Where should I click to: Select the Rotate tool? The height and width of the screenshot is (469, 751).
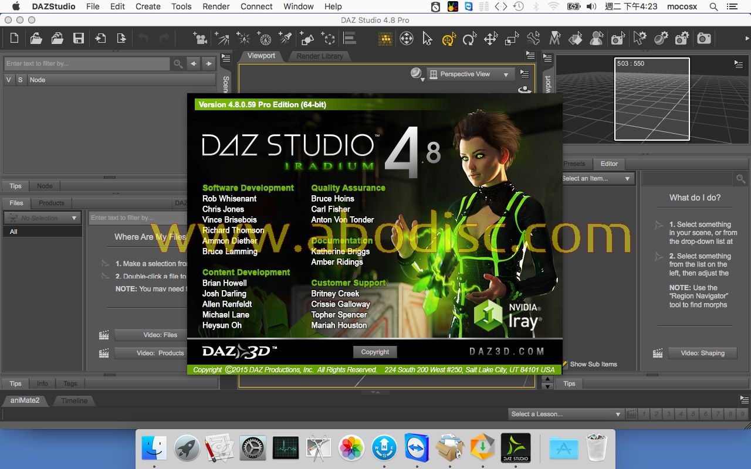[469, 39]
